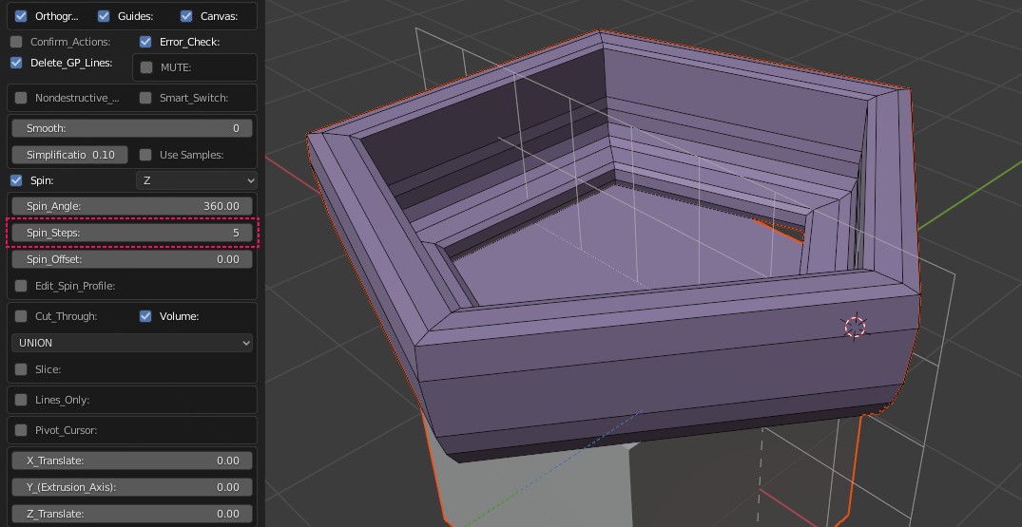Enable the MUTE checkbox
1022x527 pixels.
[146, 67]
